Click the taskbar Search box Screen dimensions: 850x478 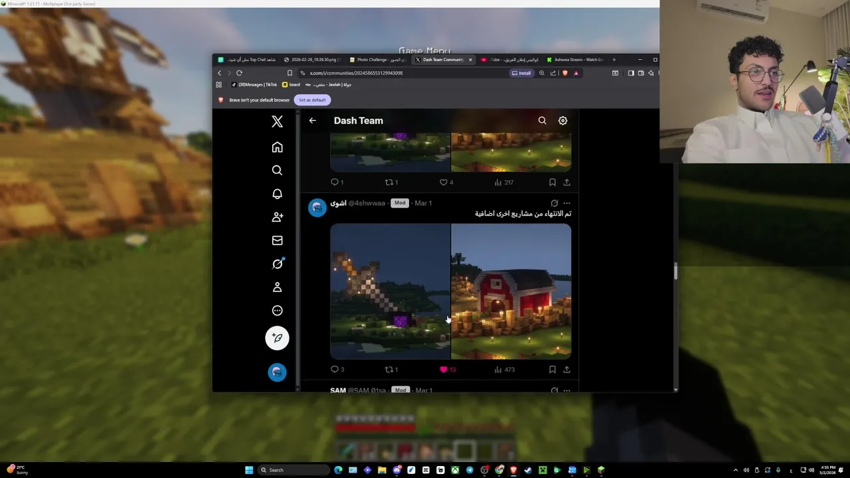294,470
